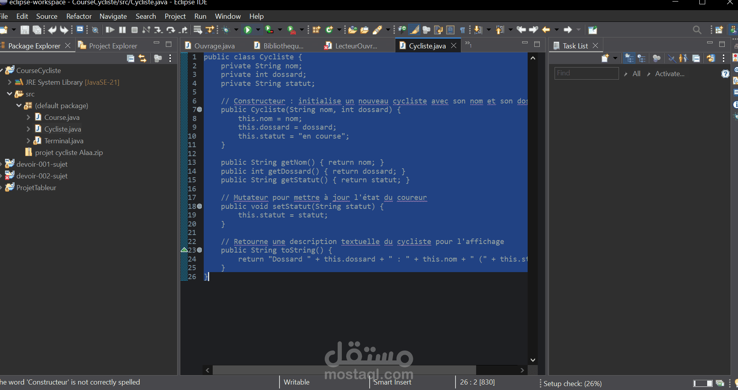This screenshot has width=738, height=390.
Task: Click the Redo arrow icon
Action: tap(64, 30)
